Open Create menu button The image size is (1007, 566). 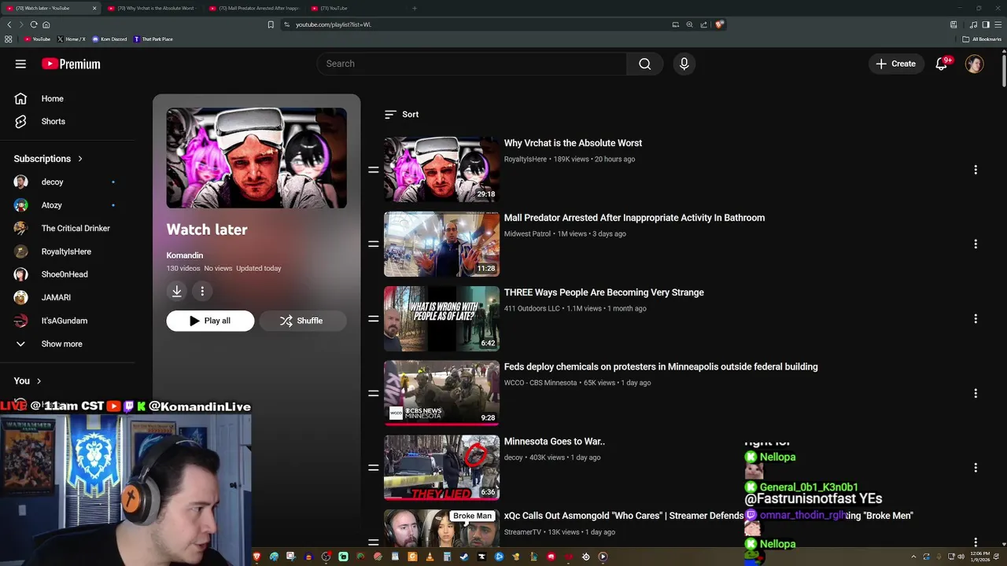[x=896, y=64]
